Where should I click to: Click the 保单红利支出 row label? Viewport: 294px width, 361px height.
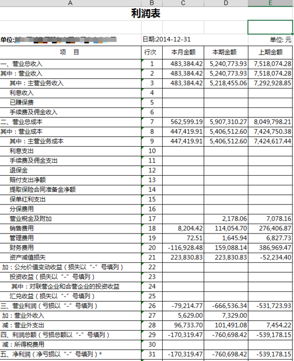(27, 199)
